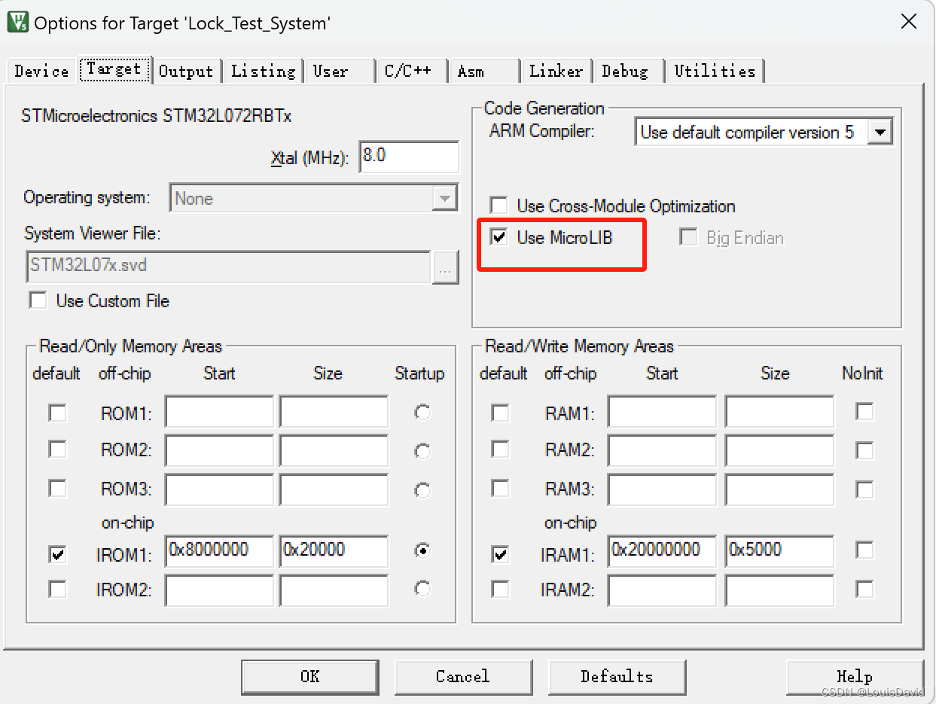Check the ROM3 default checkbox
Image resolution: width=936 pixels, height=704 pixels.
[x=57, y=488]
